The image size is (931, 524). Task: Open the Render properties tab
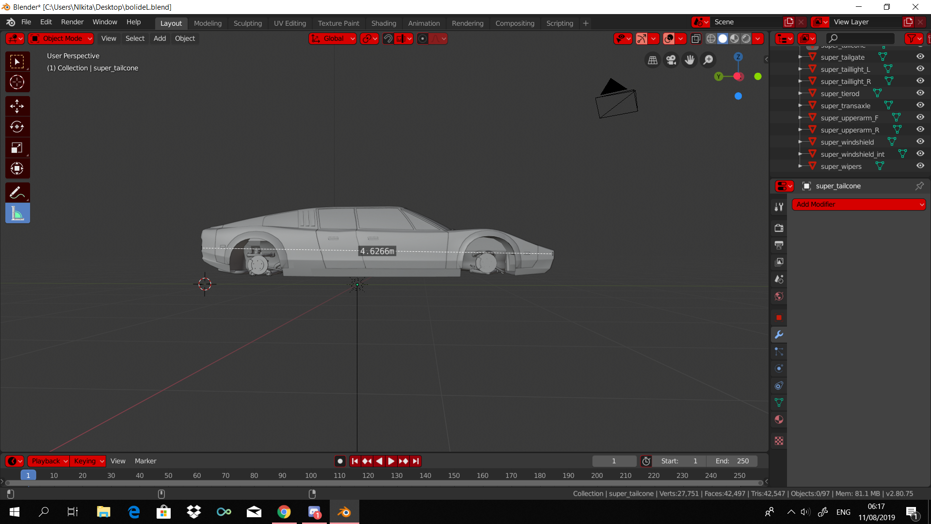coord(779,228)
